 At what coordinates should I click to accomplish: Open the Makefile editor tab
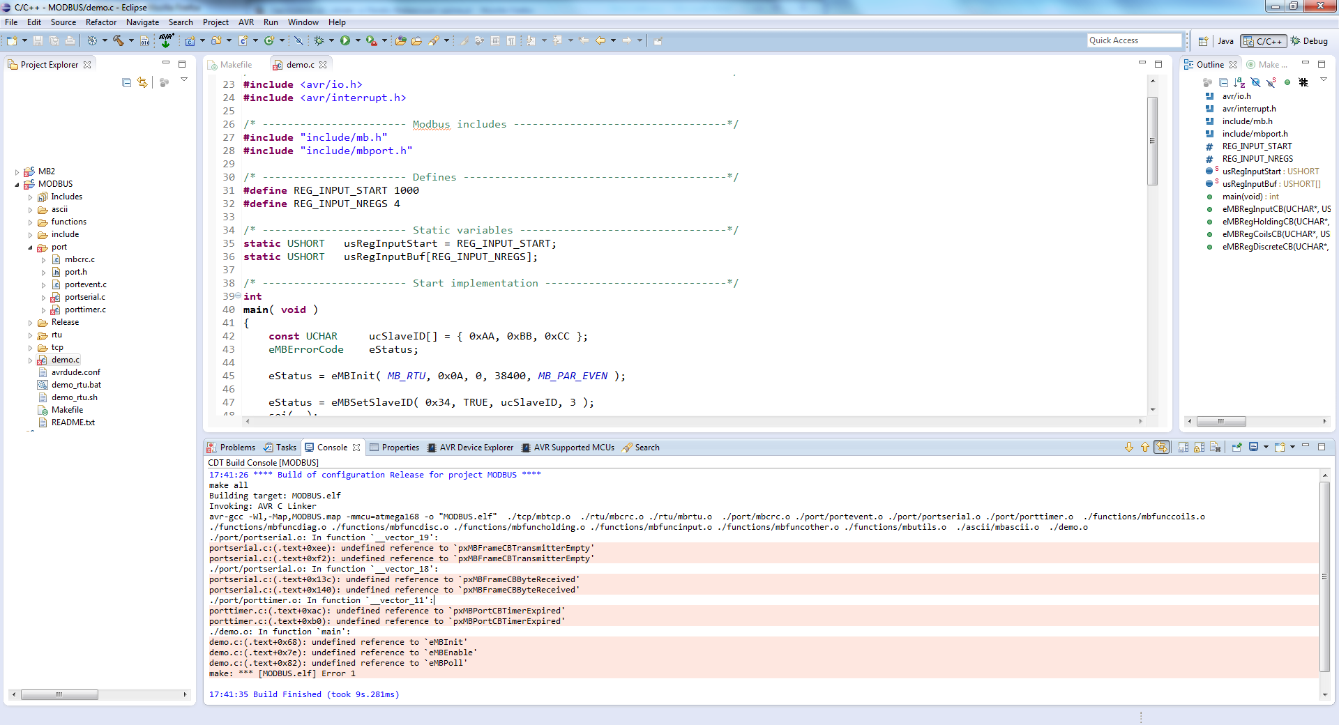tap(236, 65)
